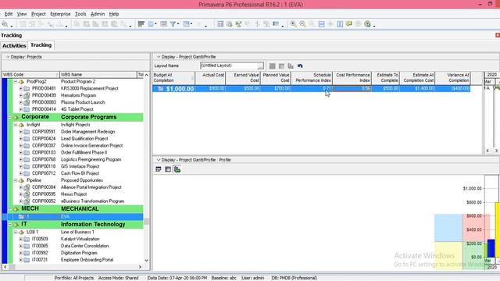Click the Estimate To Complete column header
Screen dimensions: 500x281
click(386, 78)
